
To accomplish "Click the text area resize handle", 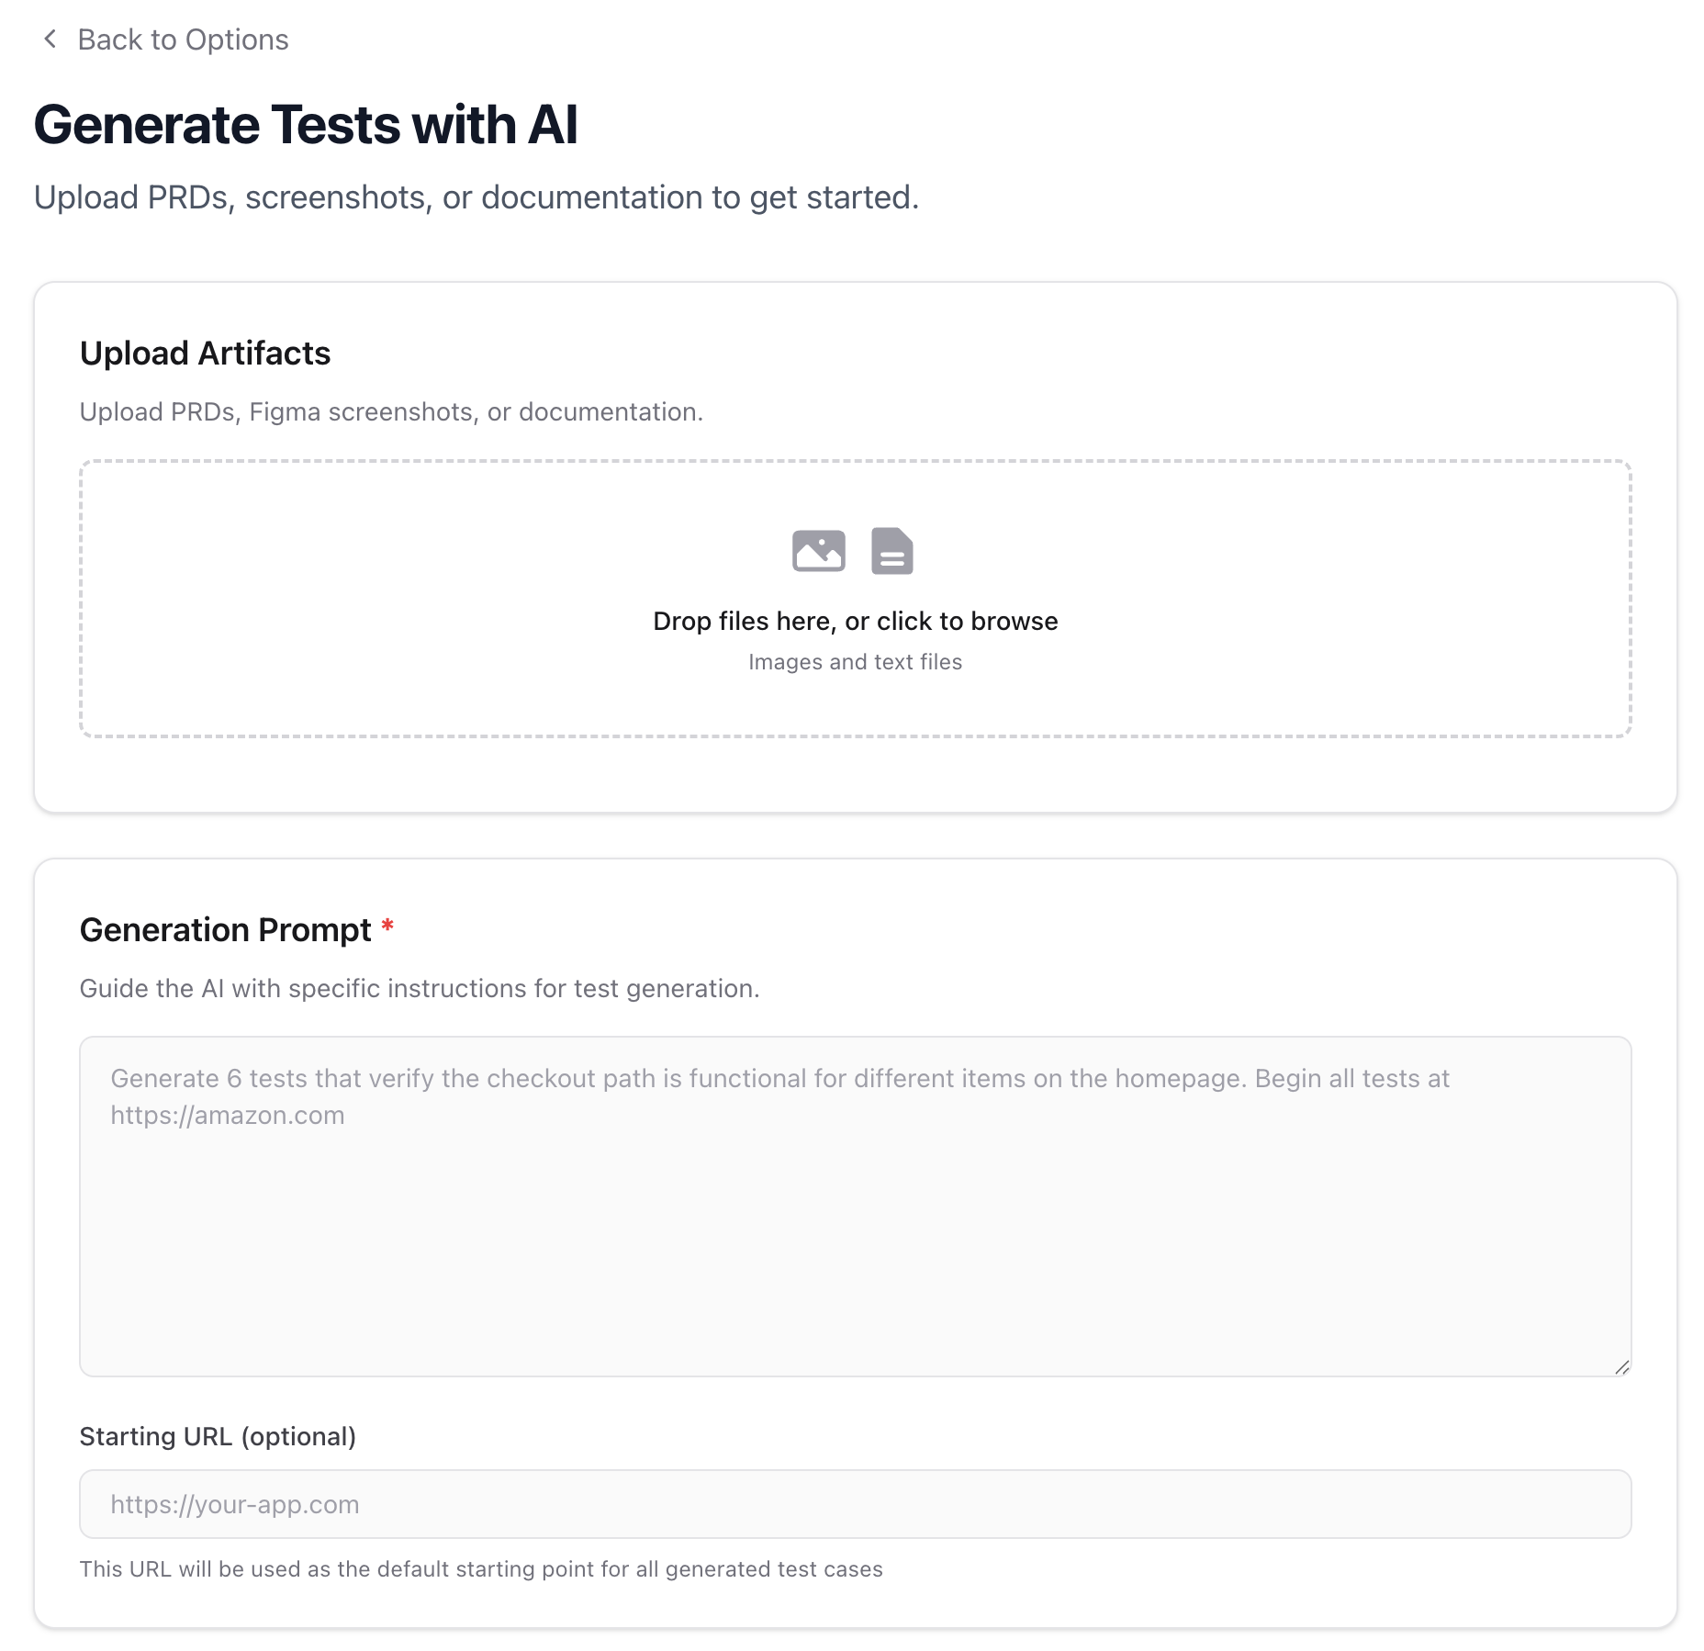I will [1621, 1367].
